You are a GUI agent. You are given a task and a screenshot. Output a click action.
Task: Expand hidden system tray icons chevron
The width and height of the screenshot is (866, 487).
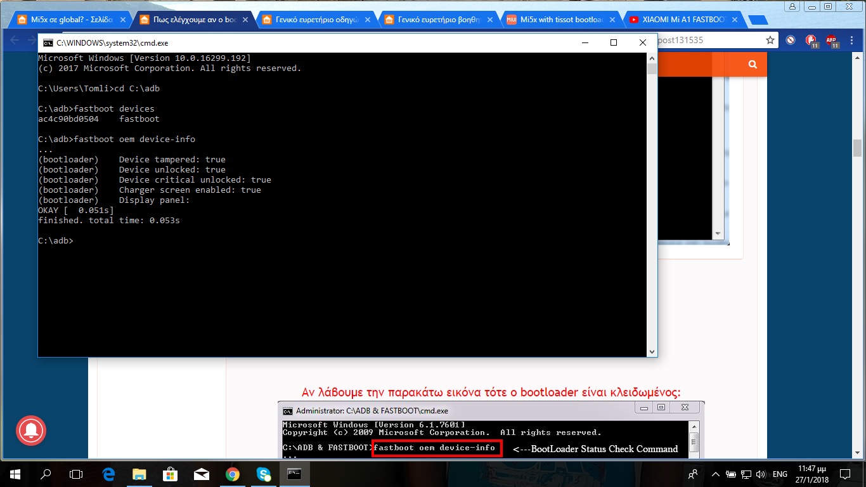(716, 474)
